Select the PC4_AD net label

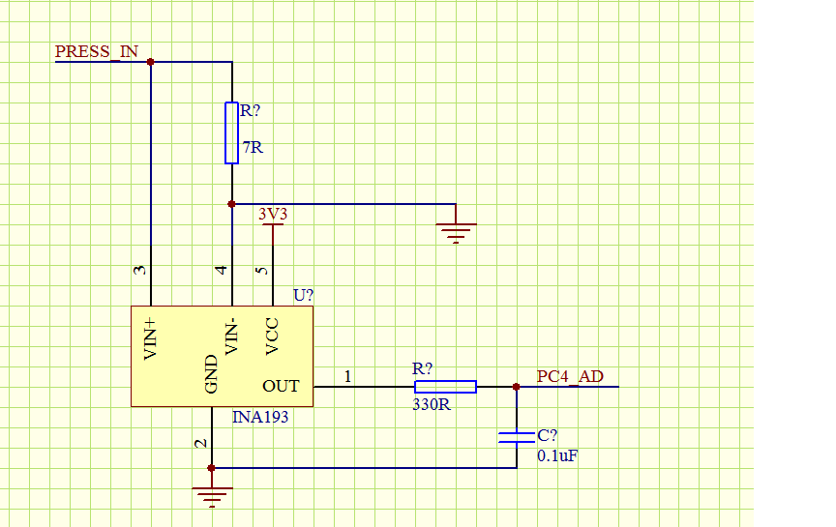coord(570,377)
